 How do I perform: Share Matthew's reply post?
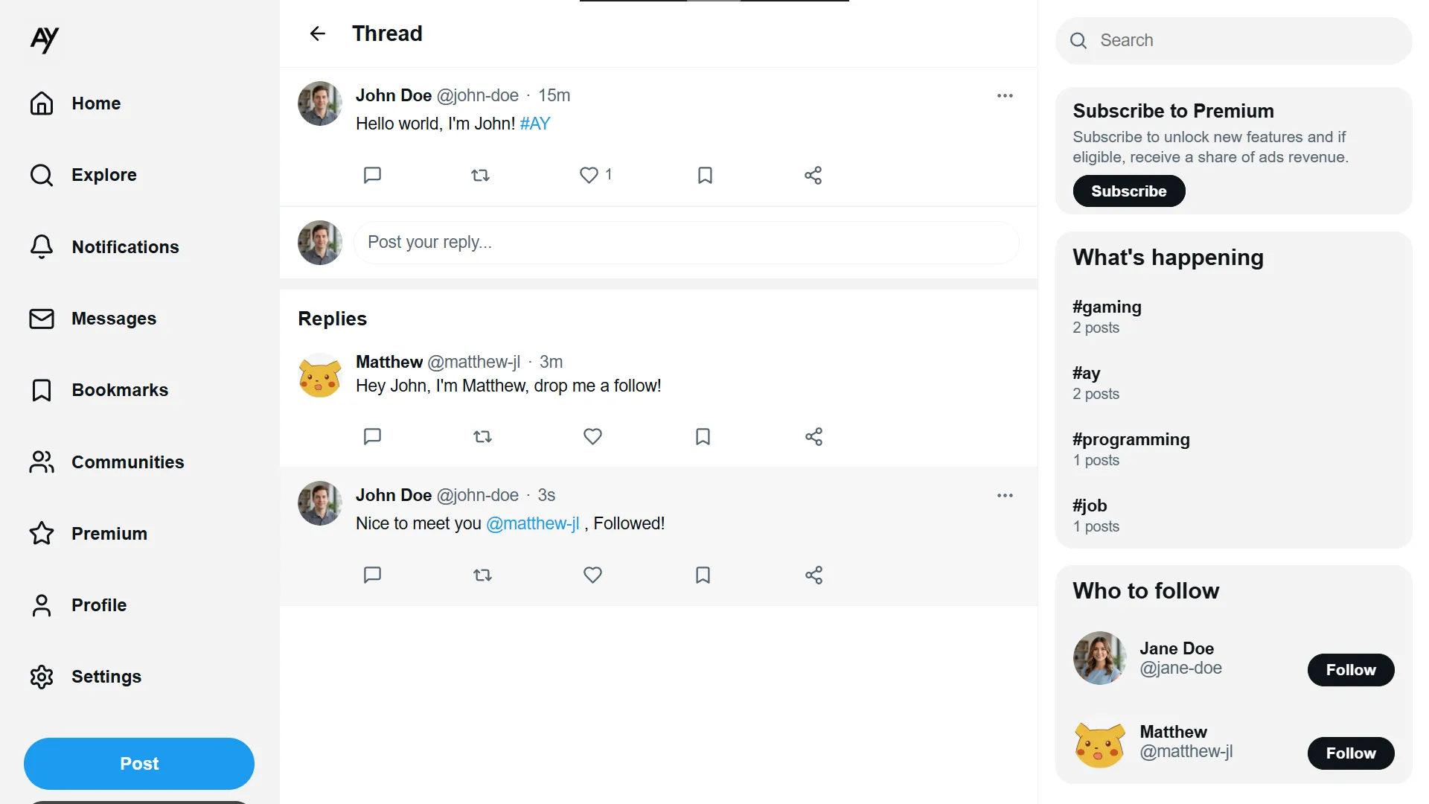813,436
